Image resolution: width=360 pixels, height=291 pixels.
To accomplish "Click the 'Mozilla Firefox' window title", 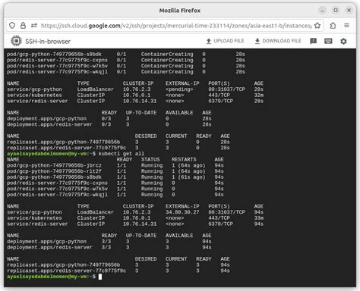I will pyautogui.click(x=180, y=11).
